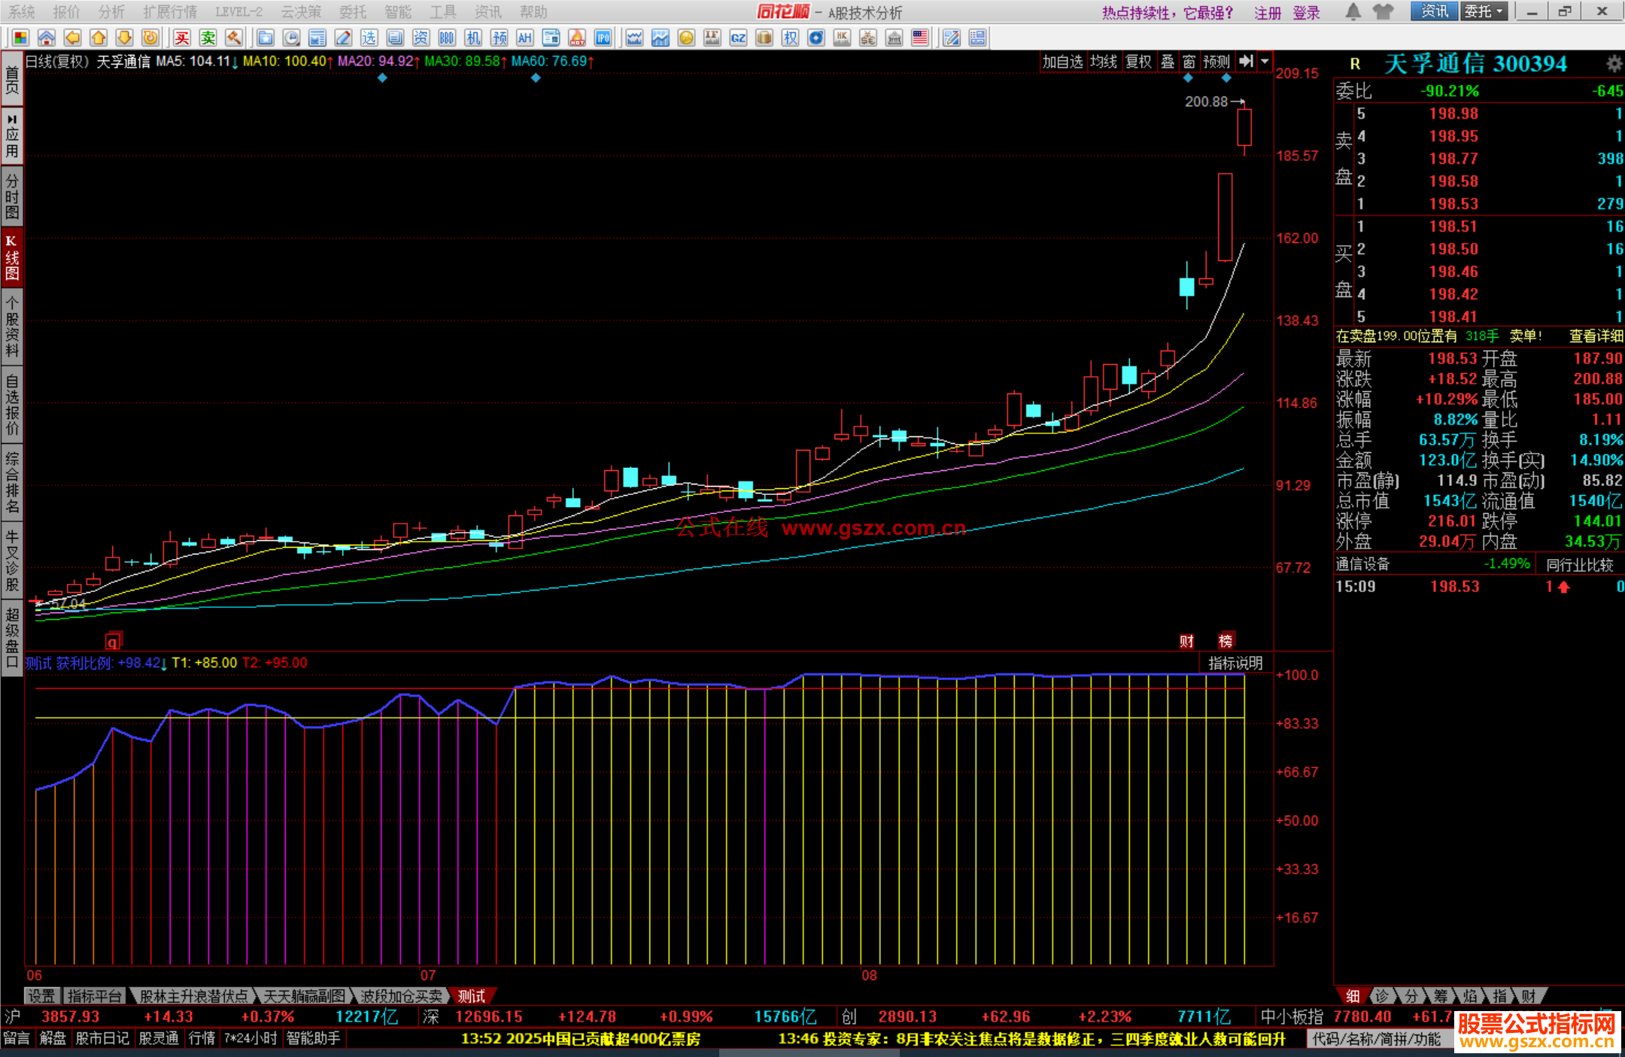1625x1057 pixels.
Task: Click the home icon in toolbar
Action: point(47,38)
